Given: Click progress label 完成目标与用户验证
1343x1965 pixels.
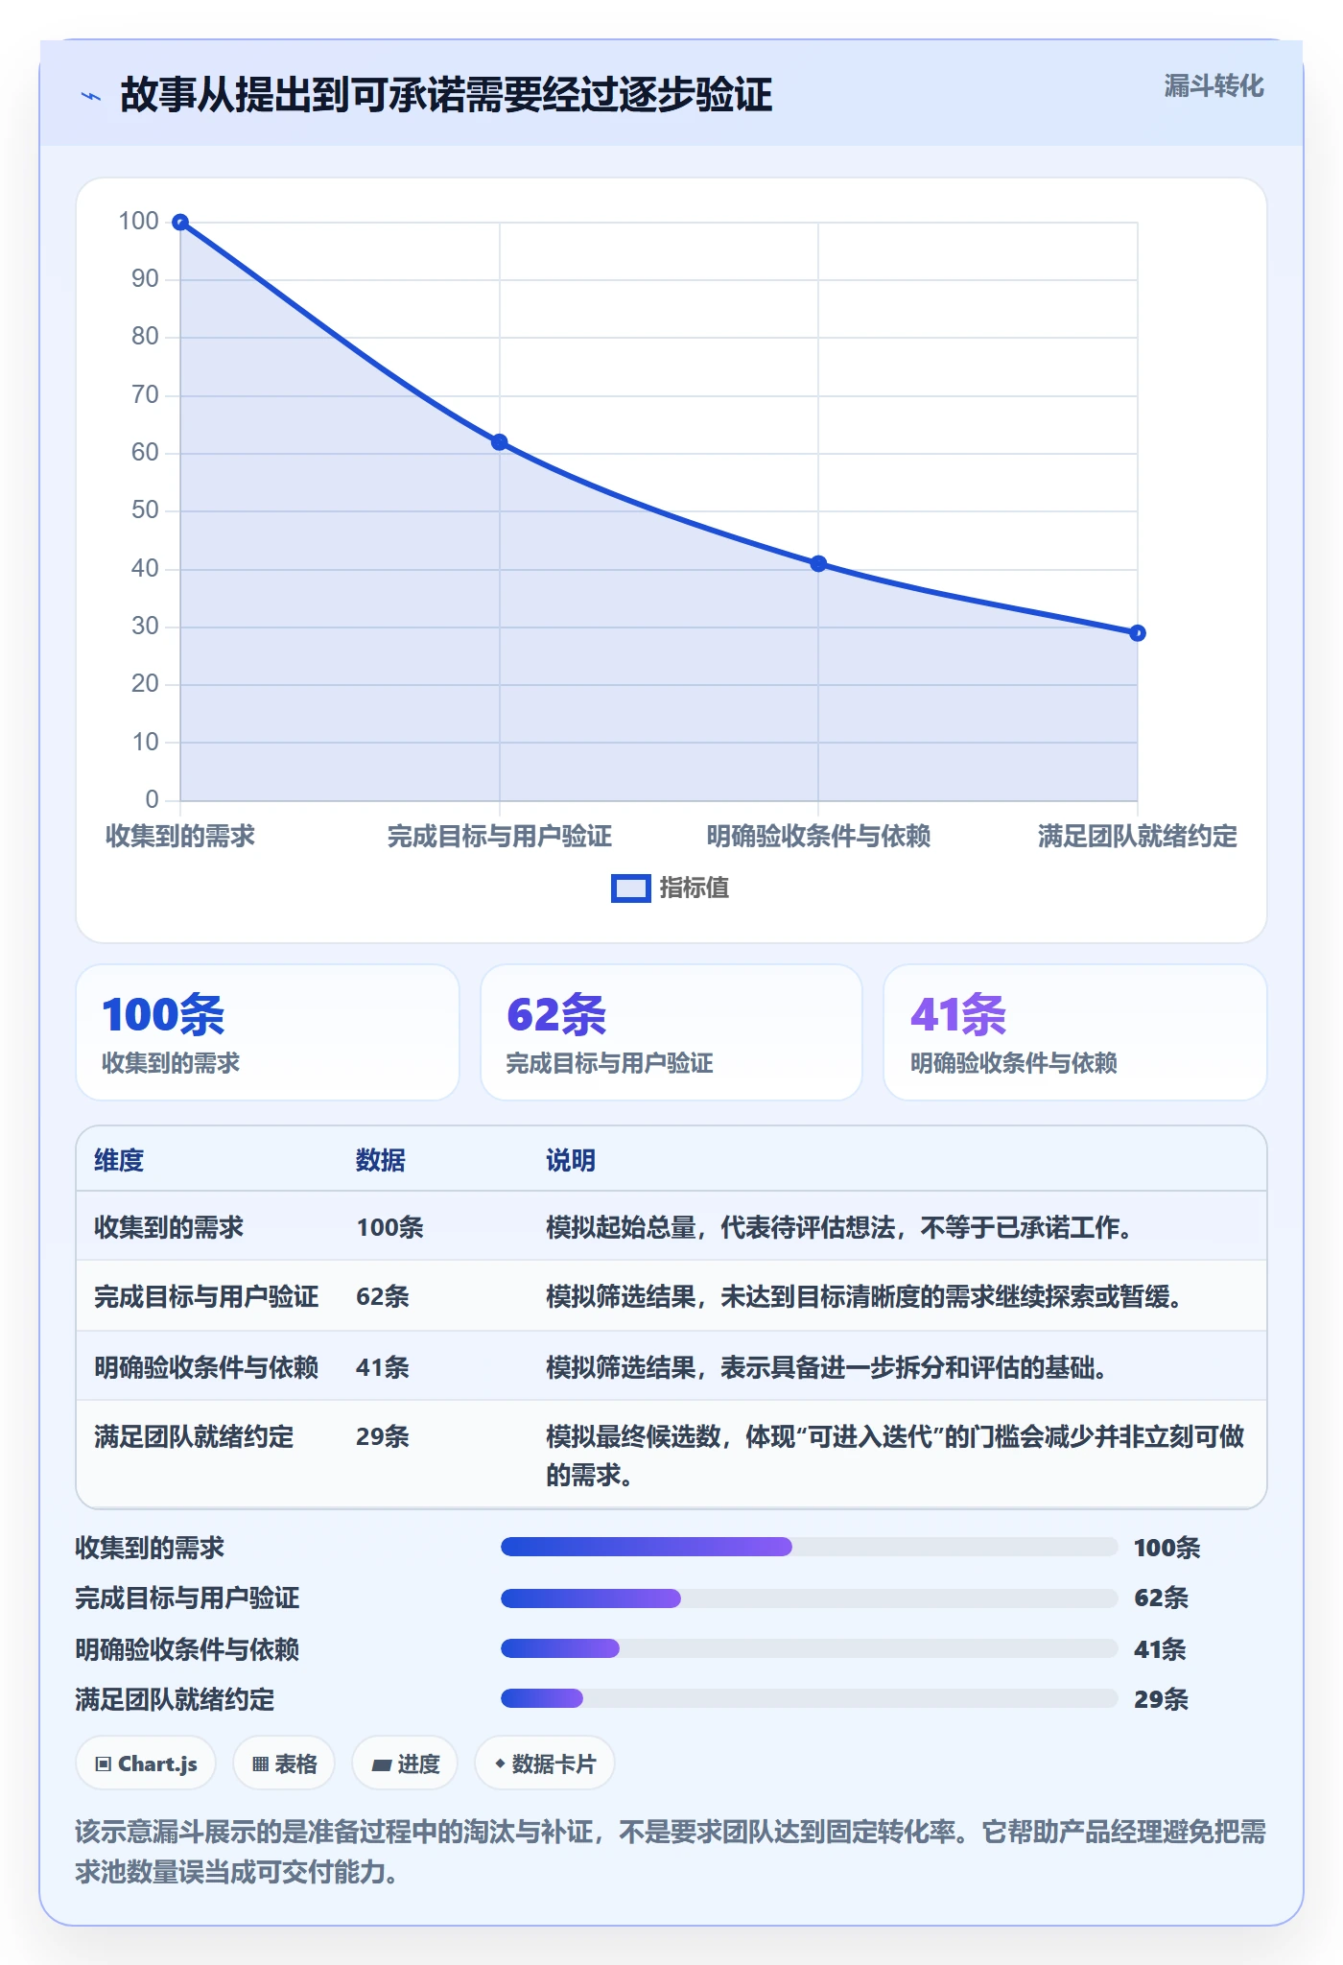Looking at the screenshot, I should [x=187, y=1598].
